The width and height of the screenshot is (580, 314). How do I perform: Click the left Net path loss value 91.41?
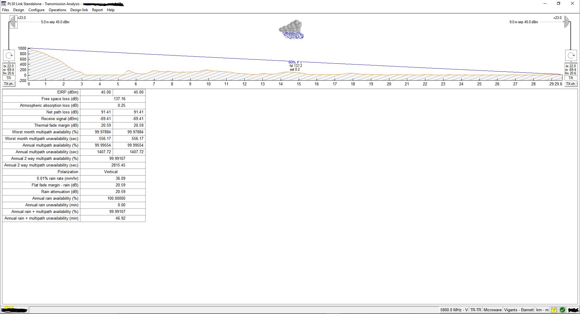click(x=106, y=112)
